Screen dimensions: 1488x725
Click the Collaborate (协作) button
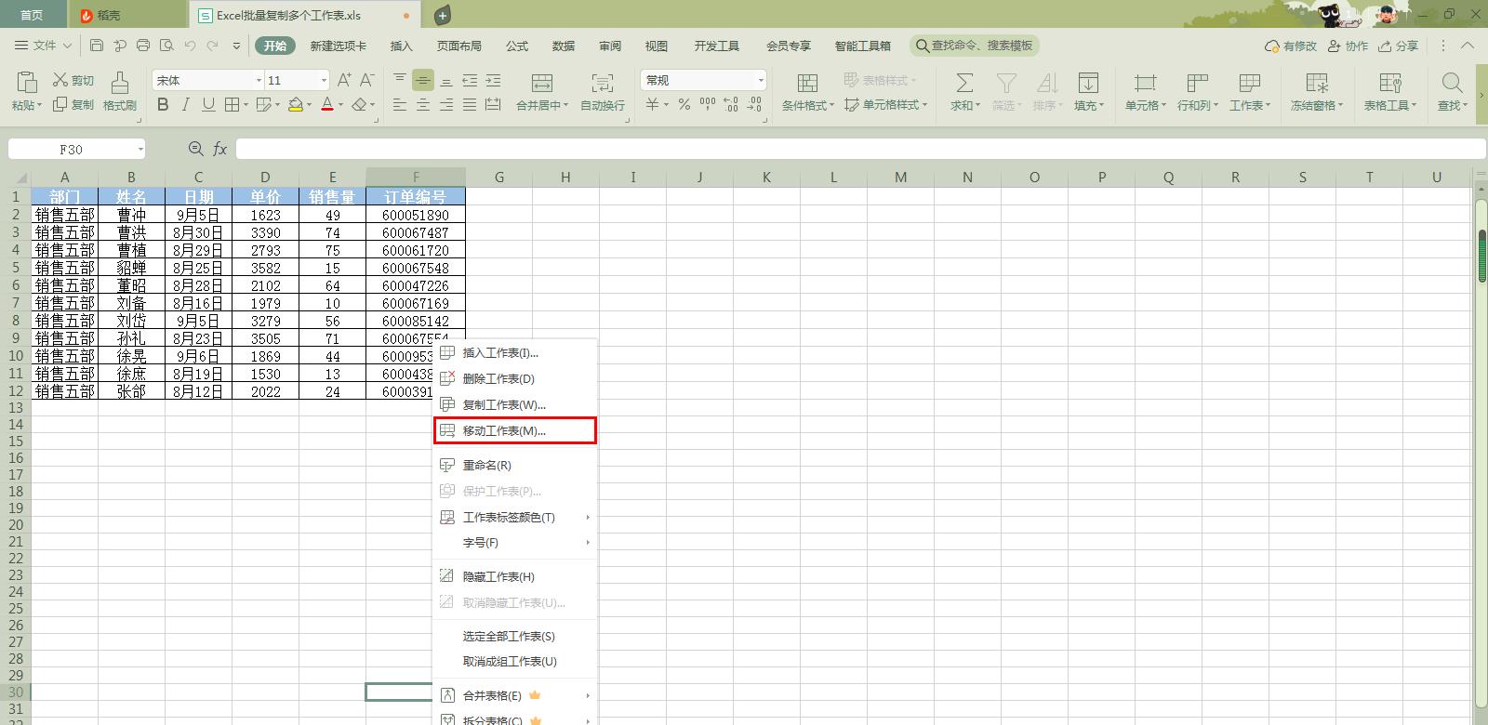click(1348, 46)
